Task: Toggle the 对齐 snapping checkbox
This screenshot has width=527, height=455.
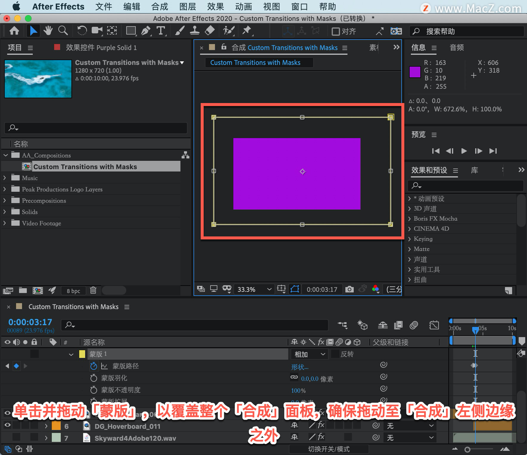Action: click(x=336, y=31)
